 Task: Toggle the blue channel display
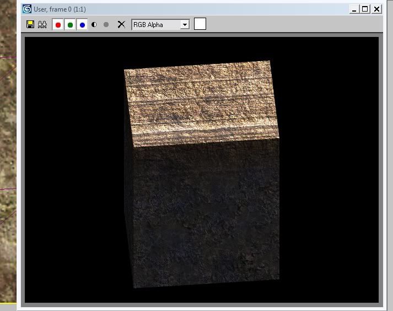tap(82, 25)
